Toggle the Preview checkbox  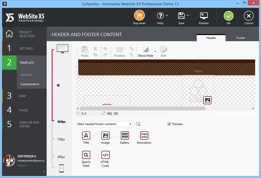pos(169,124)
